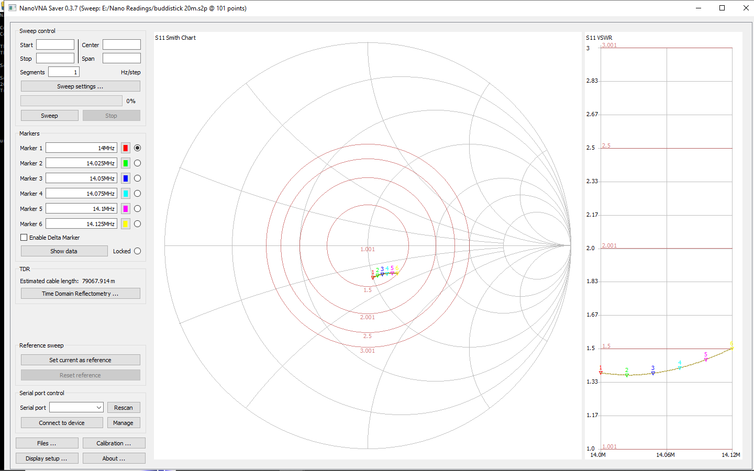Open Sweep settings dialog
Image resolution: width=754 pixels, height=471 pixels.
[x=81, y=86]
